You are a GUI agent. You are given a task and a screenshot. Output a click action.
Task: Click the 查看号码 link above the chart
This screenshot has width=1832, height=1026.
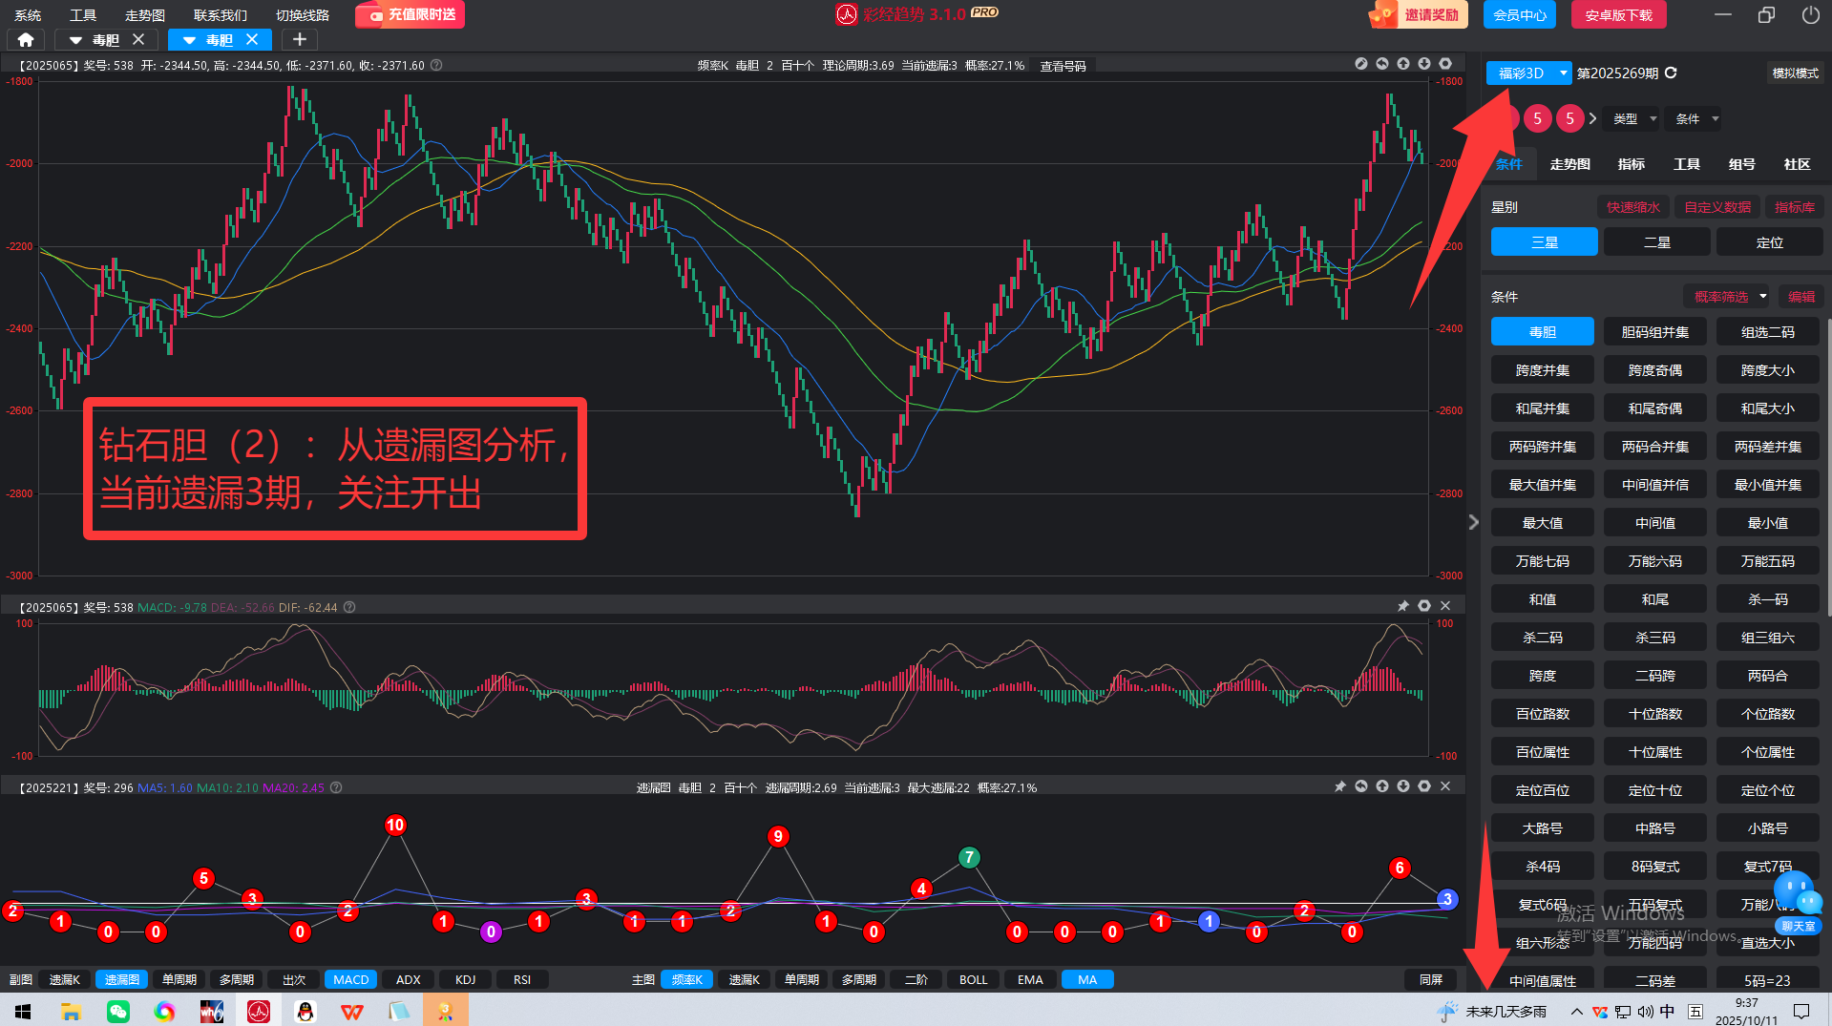pyautogui.click(x=1063, y=66)
